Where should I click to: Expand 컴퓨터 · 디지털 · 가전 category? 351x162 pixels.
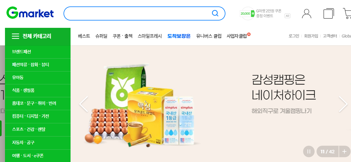coord(37,116)
